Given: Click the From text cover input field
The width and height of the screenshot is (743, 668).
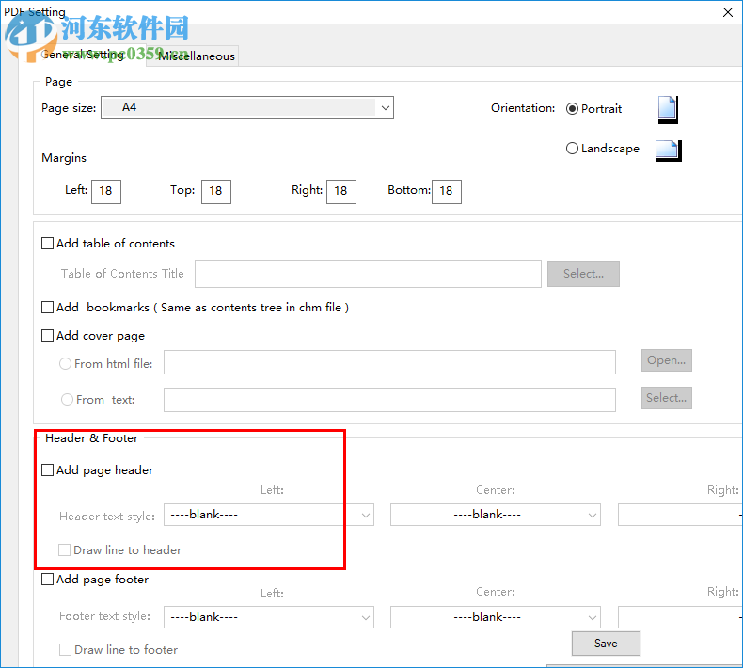Looking at the screenshot, I should coord(389,400).
